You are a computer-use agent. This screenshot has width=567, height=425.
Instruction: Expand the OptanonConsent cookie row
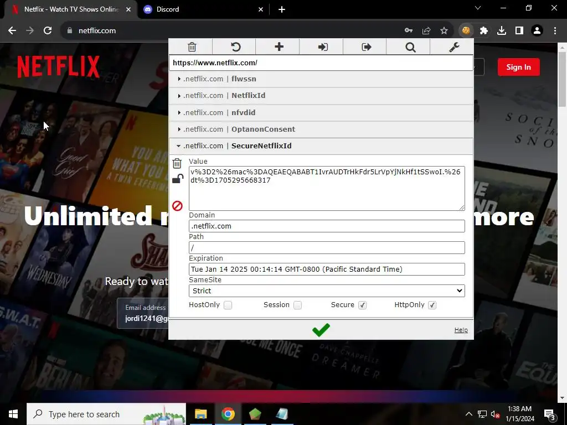click(321, 129)
